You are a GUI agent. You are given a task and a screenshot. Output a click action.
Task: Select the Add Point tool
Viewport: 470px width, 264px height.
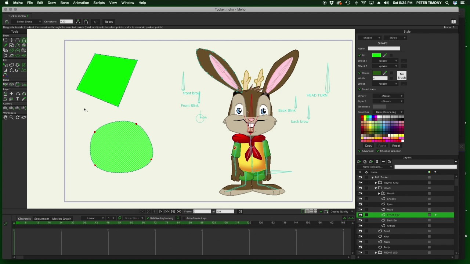click(x=18, y=40)
